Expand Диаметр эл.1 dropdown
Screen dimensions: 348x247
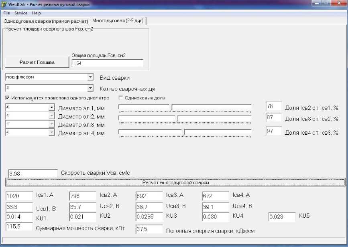51,107
